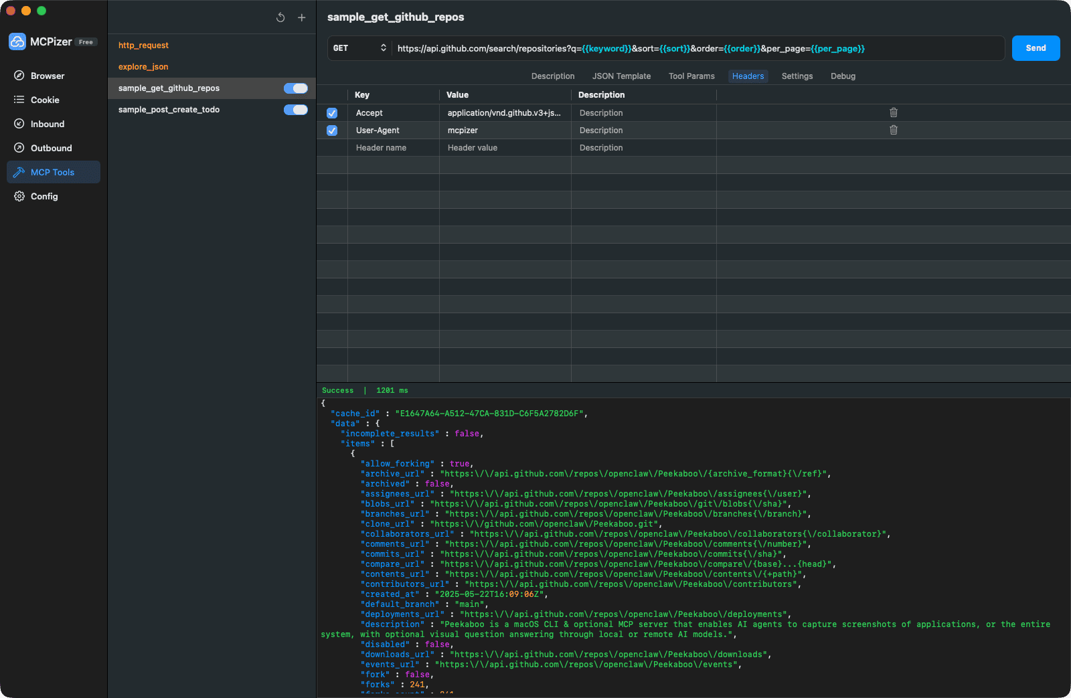This screenshot has height=698, width=1071.
Task: Click the 1201 ms response time
Action: (392, 391)
